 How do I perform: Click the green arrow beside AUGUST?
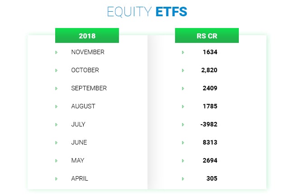(x=56, y=107)
